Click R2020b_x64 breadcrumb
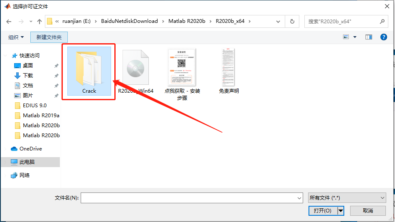 (x=230, y=21)
